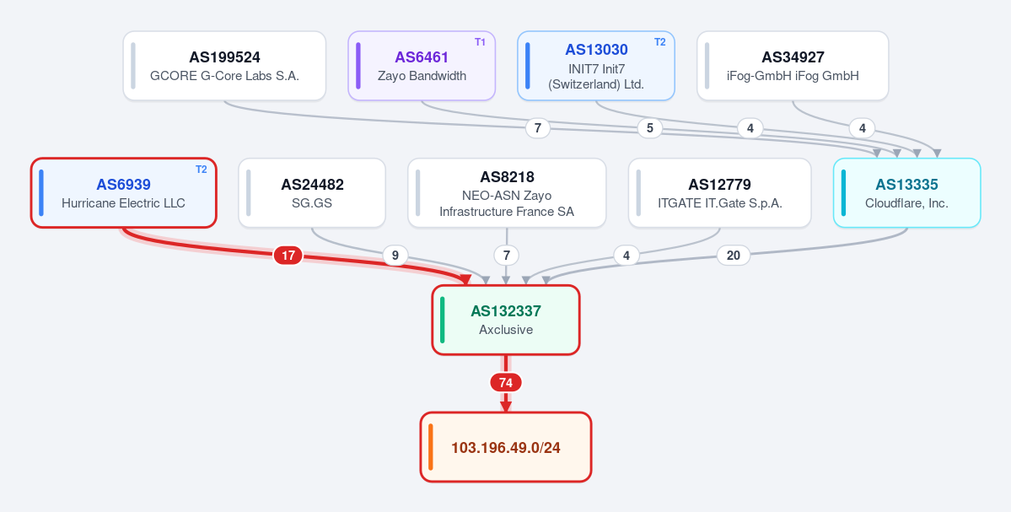Click the T2 tier tag on AS6939
Viewport: 1011px width, 512px height.
coord(202,170)
